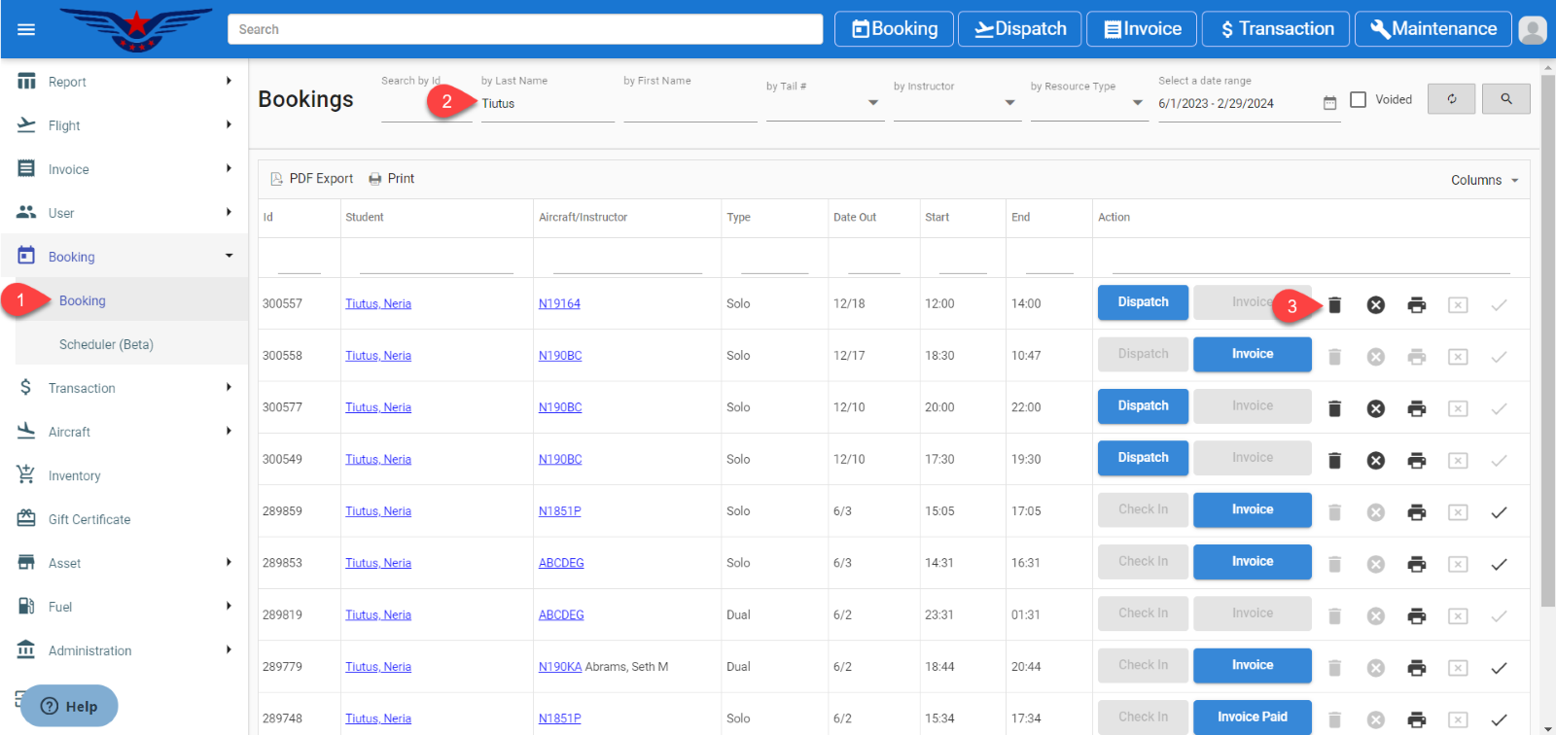Image resolution: width=1556 pixels, height=735 pixels.
Task: Print booking 300549 using the printer icon
Action: 1416,460
